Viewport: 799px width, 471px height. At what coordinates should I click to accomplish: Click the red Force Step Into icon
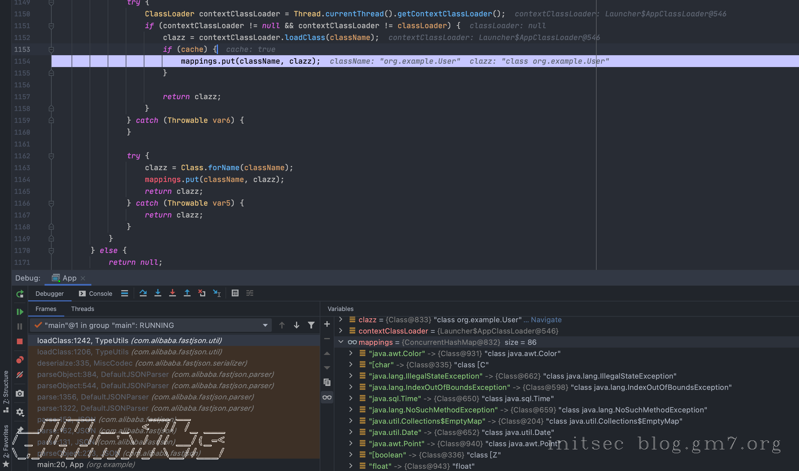tap(173, 293)
